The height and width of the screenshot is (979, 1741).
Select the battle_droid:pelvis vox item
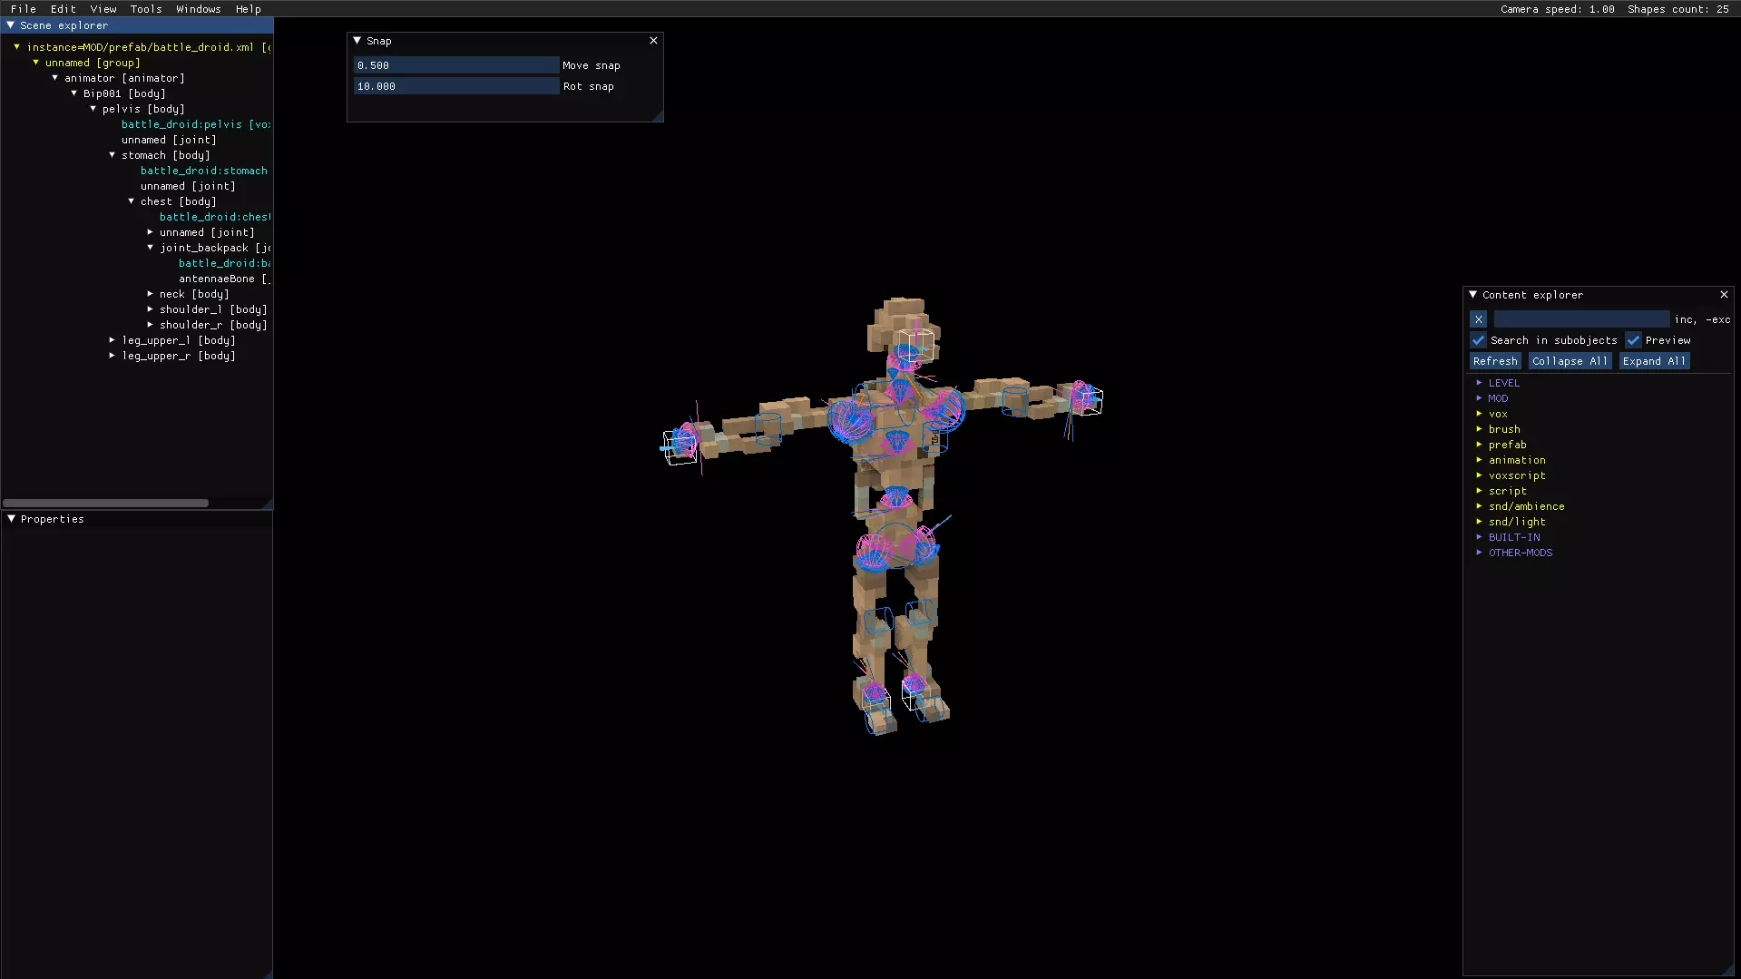[x=196, y=124]
